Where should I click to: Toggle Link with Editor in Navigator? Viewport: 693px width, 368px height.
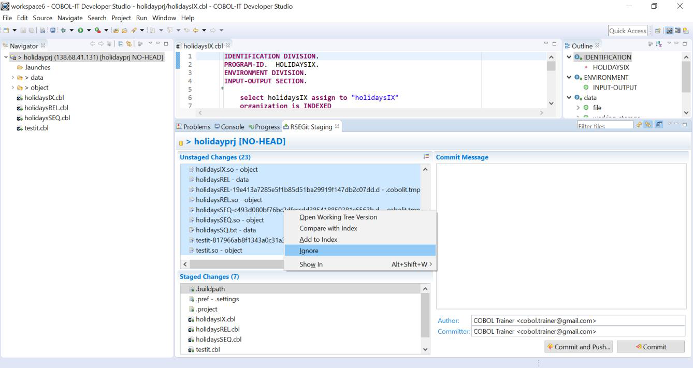[129, 45]
